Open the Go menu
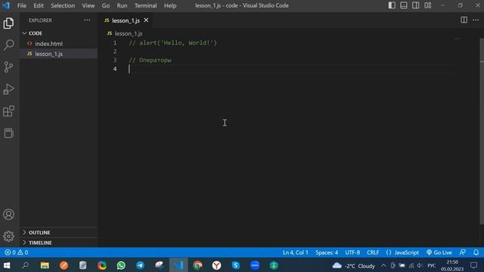 [106, 5]
